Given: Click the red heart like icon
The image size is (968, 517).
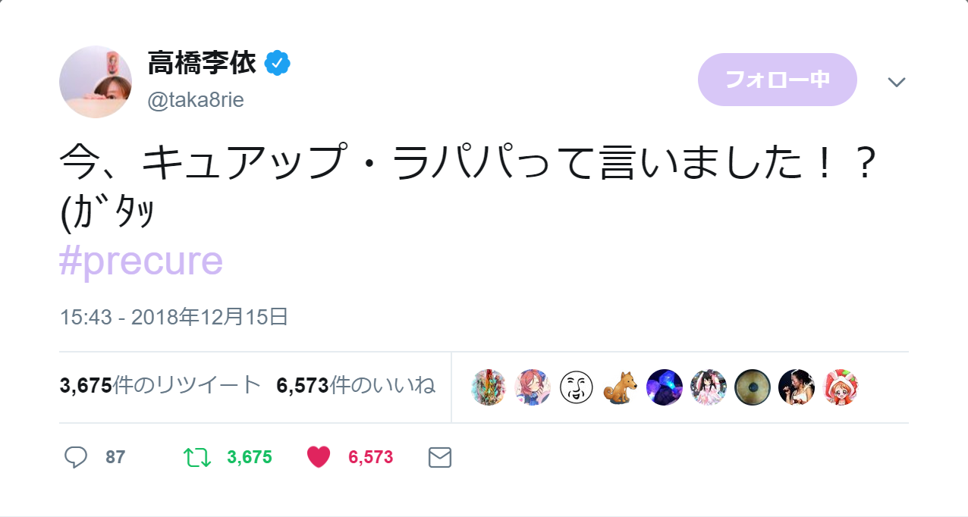Looking at the screenshot, I should point(319,457).
